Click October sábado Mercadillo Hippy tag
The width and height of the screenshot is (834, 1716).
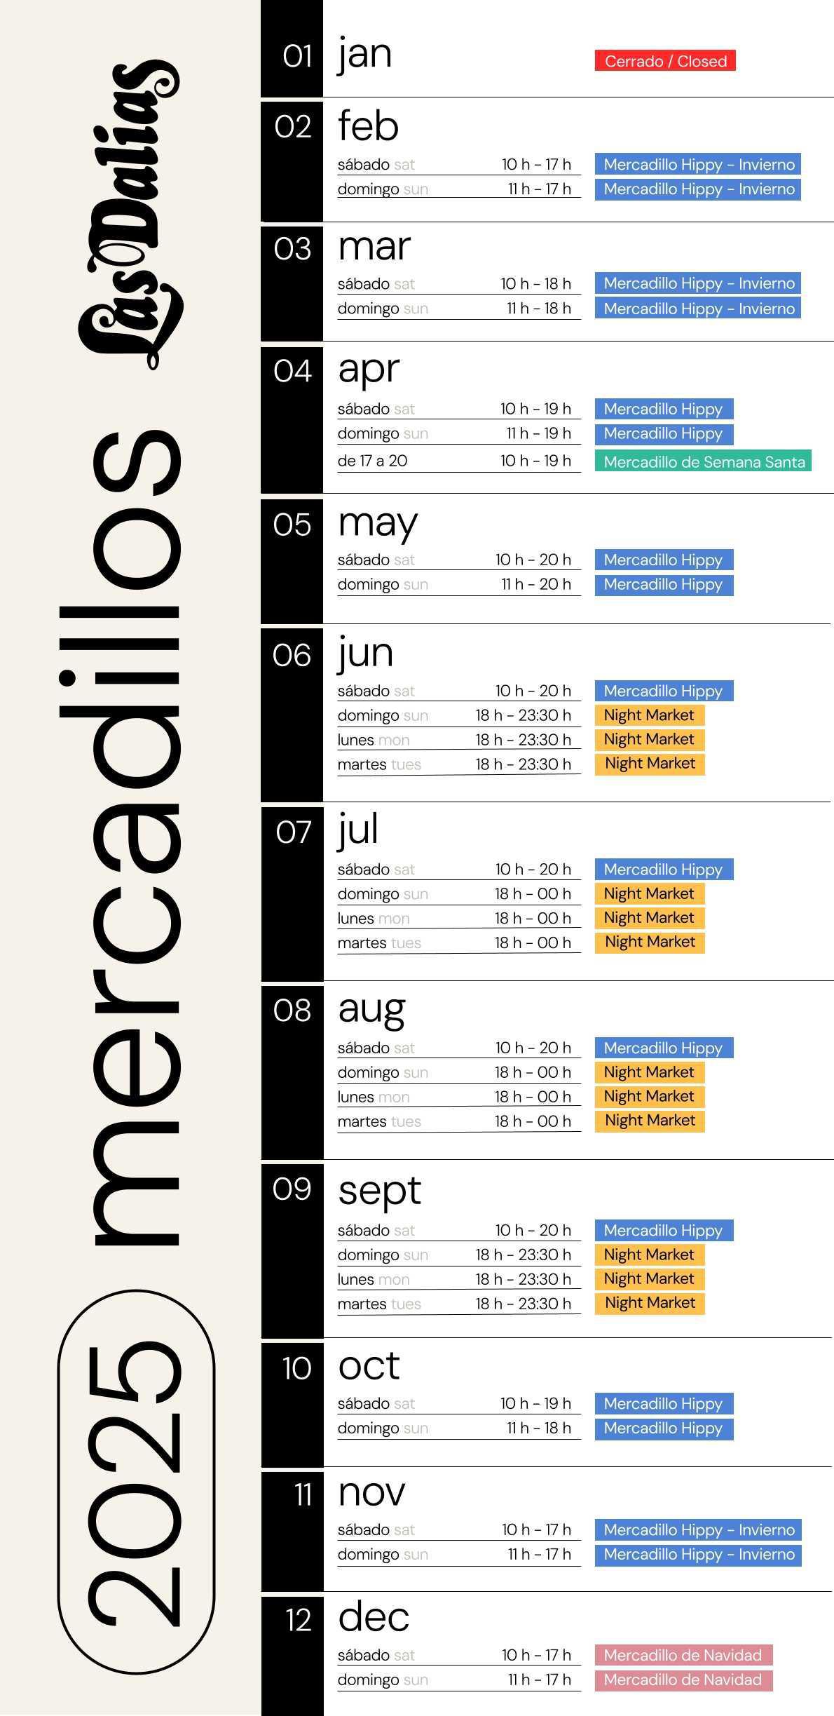[664, 1403]
